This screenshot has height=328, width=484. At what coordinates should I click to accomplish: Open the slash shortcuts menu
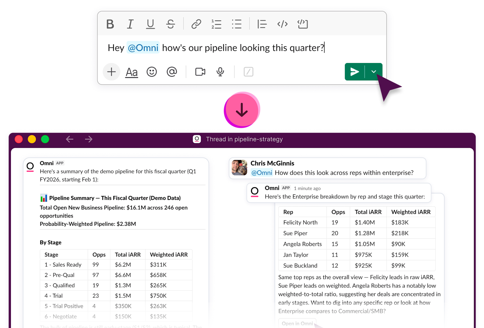[x=248, y=72]
